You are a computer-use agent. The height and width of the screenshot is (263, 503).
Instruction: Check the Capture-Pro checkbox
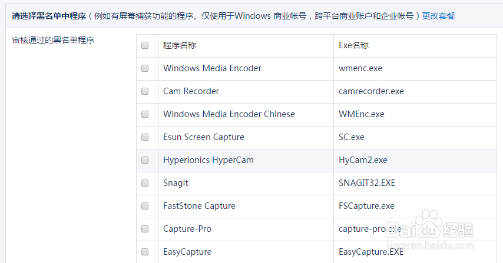point(145,229)
